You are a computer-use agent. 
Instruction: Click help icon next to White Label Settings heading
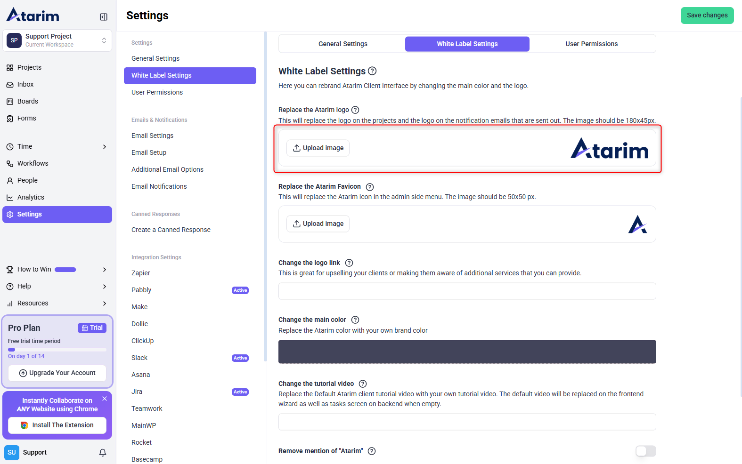(372, 71)
